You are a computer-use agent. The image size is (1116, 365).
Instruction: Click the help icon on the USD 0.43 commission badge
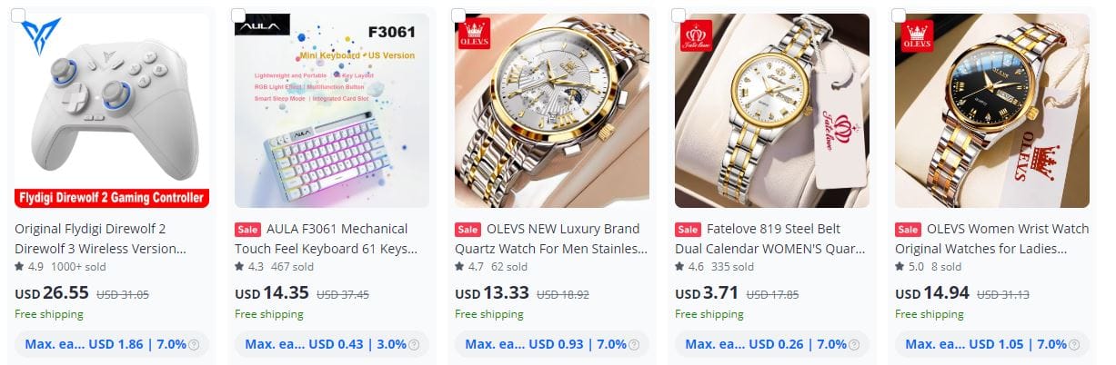coord(414,345)
